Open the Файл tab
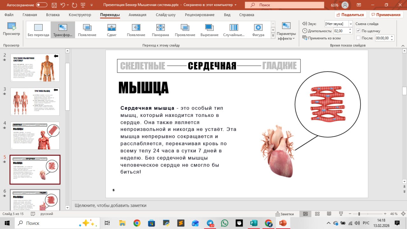The height and width of the screenshot is (229, 407). click(9, 15)
